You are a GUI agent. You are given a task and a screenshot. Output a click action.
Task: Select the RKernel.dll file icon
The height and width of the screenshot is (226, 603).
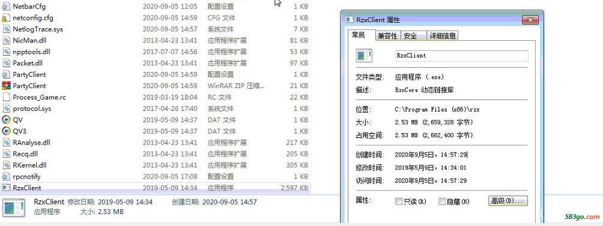6,165
